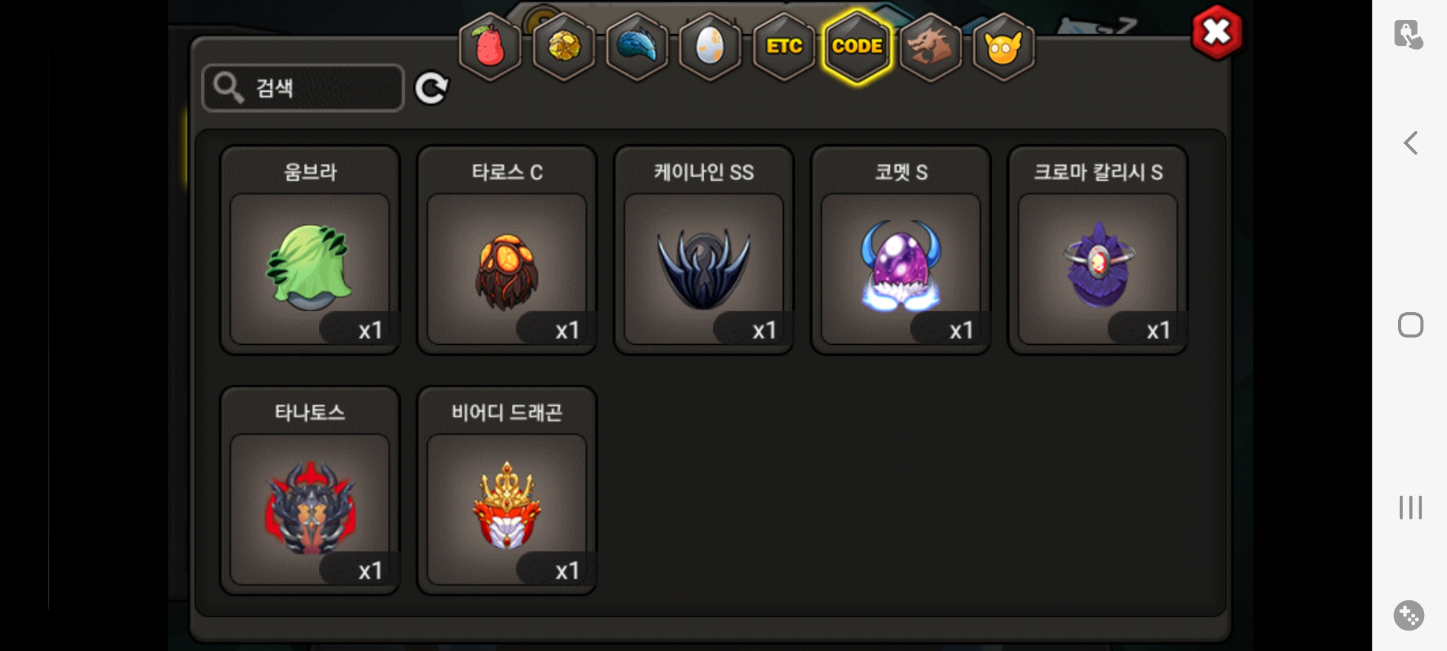Open the ETC items tab
This screenshot has width=1447, height=651.
(784, 47)
